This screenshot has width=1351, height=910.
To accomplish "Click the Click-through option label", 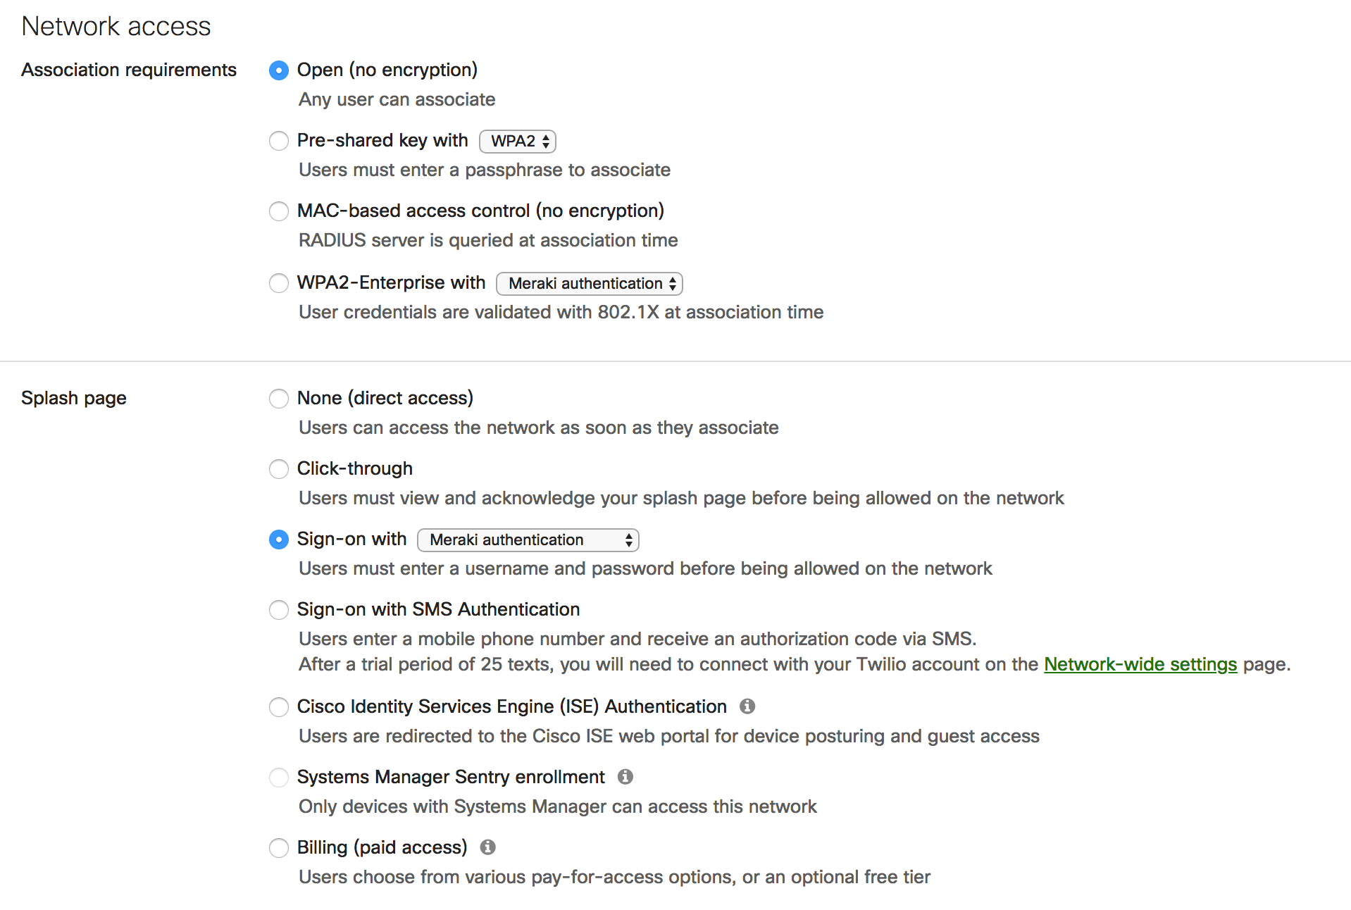I will pos(354,468).
